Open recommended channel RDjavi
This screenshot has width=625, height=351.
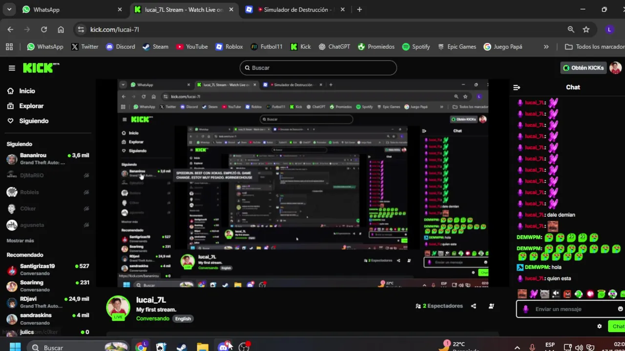point(47,302)
